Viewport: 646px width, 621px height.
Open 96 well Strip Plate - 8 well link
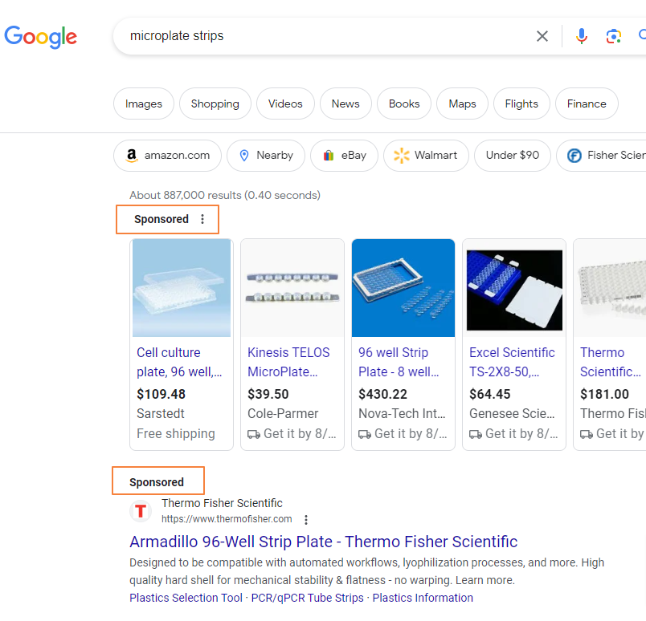[399, 362]
